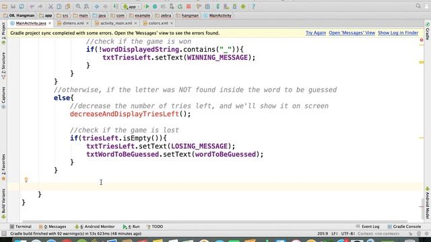Click the 'Try Again' link

pos(316,33)
